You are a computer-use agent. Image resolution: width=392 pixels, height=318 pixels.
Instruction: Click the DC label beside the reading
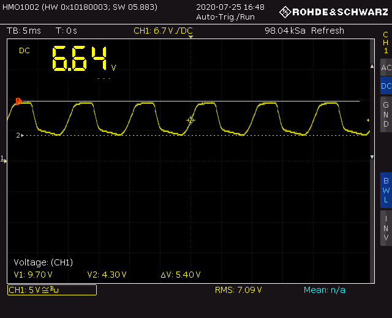(24, 51)
